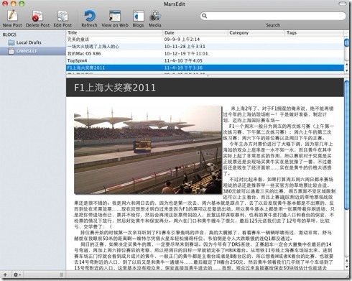Sort posts by Title column header
Image resolution: width=352 pixels, height=281 pixels.
pyautogui.click(x=114, y=33)
